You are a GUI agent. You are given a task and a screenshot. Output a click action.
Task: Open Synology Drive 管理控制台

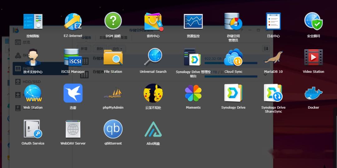pyautogui.click(x=193, y=57)
